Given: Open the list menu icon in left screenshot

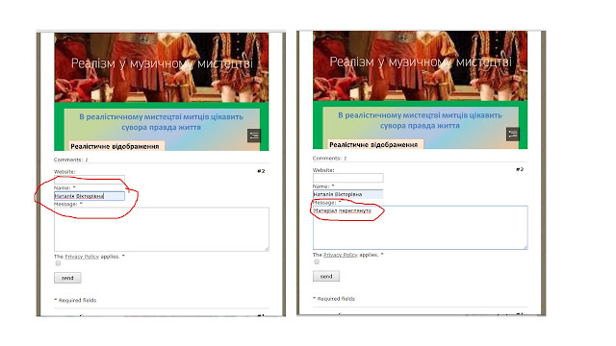Looking at the screenshot, I should [254, 136].
